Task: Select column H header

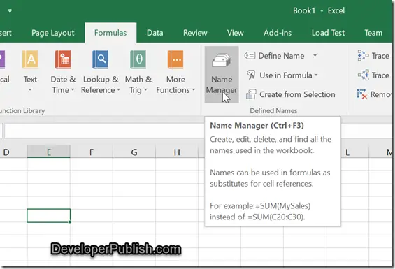Action: coord(177,152)
